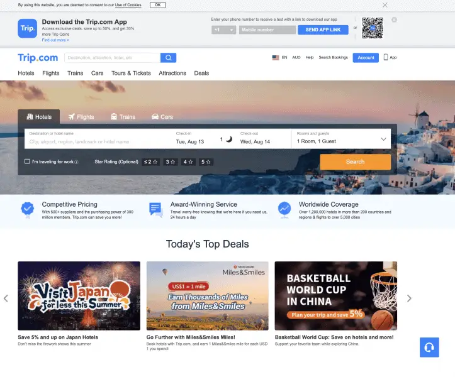Switch to the Cars search tab
This screenshot has height=377, width=455.
162,117
